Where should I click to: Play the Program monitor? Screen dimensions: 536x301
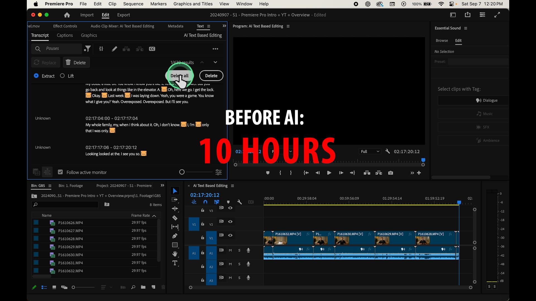[x=329, y=173]
